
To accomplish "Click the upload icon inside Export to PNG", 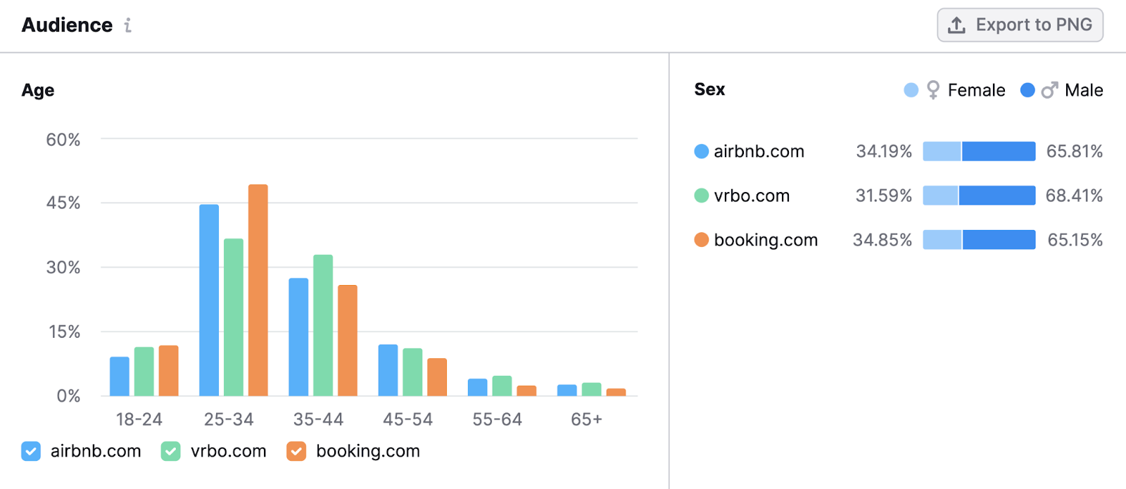I will pos(956,25).
